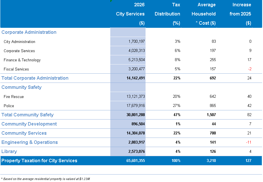This screenshot has width=263, height=182.
Task: Select the Finance & Technology row label
Action: 22,60
